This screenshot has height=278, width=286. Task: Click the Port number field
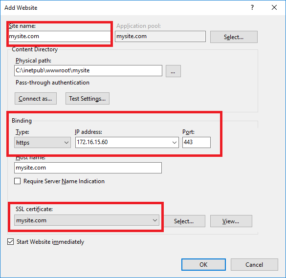point(197,142)
